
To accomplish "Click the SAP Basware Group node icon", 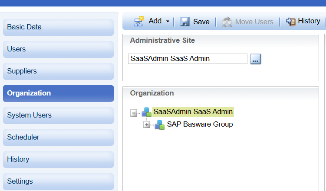I will 159,124.
